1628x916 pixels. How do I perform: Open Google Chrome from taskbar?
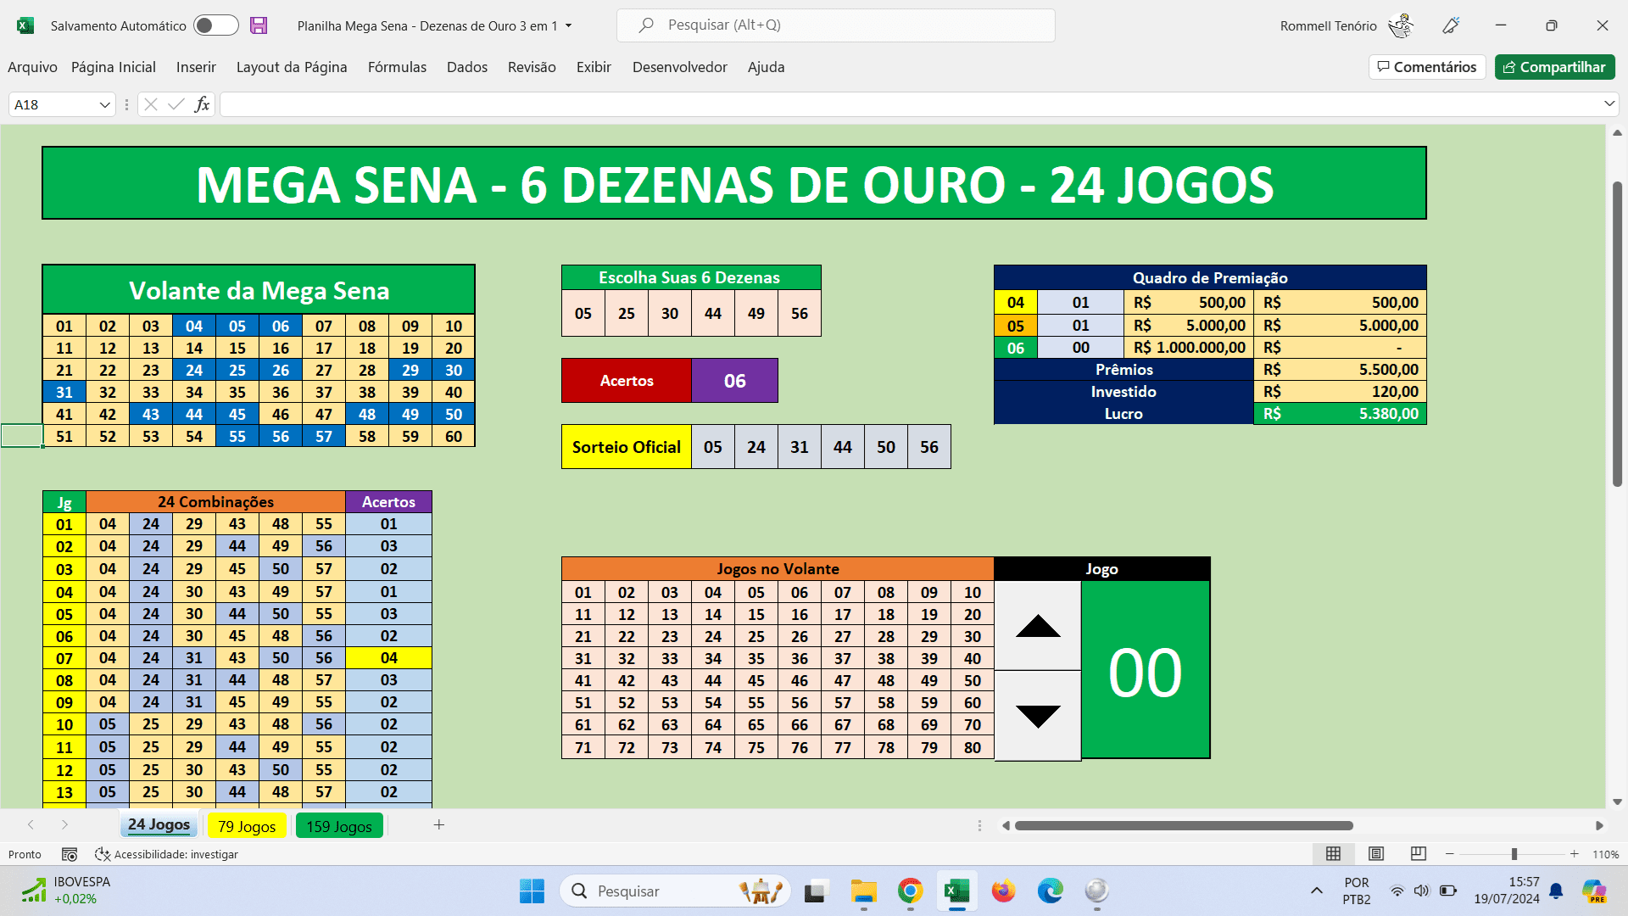click(910, 891)
